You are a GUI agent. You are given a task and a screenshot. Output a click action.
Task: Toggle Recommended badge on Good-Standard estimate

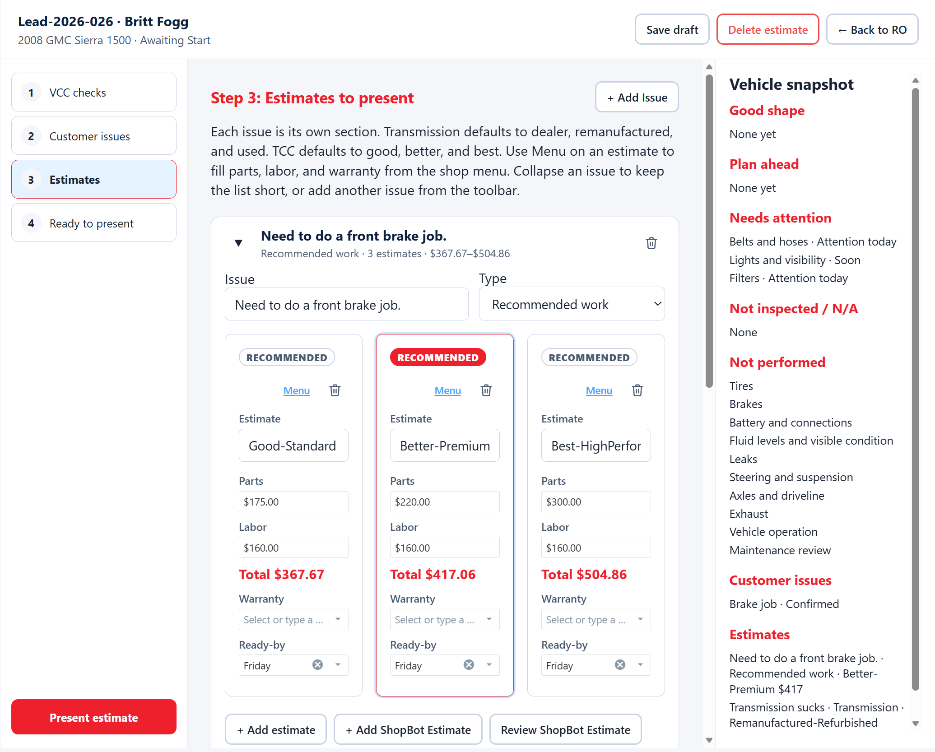287,357
